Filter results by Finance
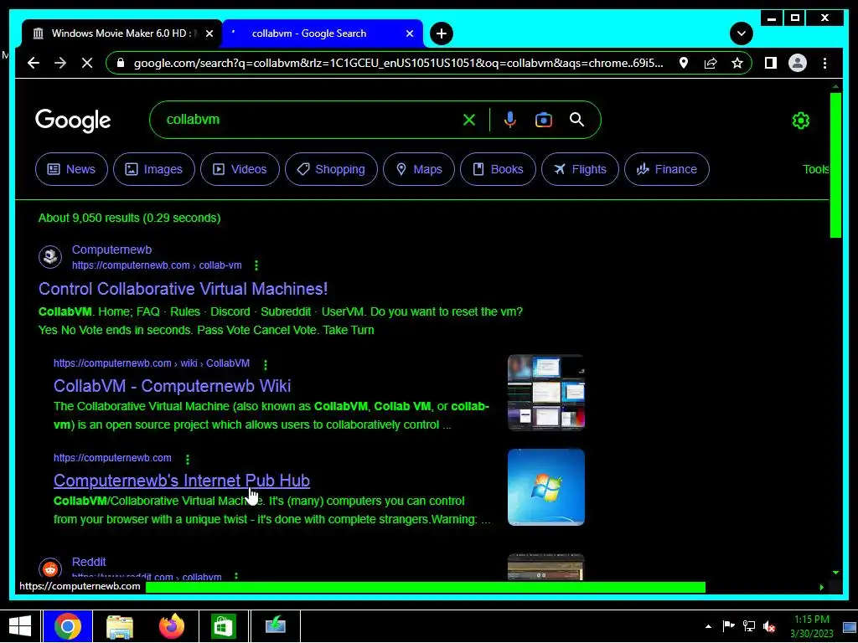 [x=666, y=169]
